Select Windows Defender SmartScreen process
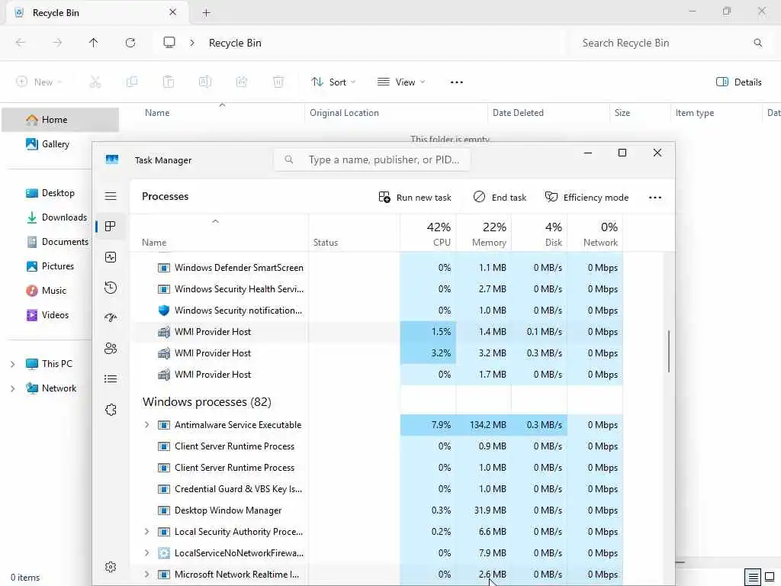781x586 pixels. tap(376, 268)
